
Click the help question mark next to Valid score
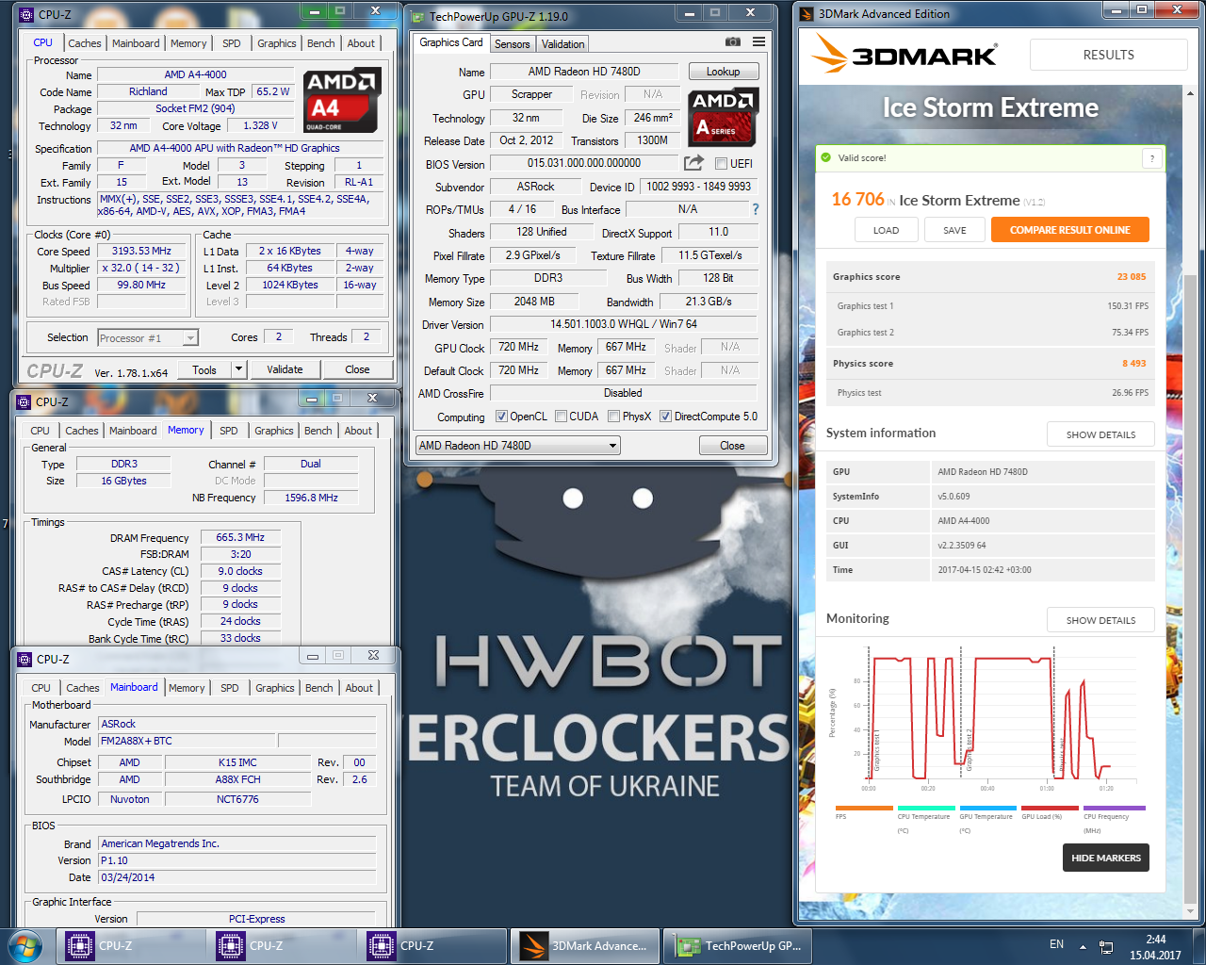pyautogui.click(x=1151, y=158)
